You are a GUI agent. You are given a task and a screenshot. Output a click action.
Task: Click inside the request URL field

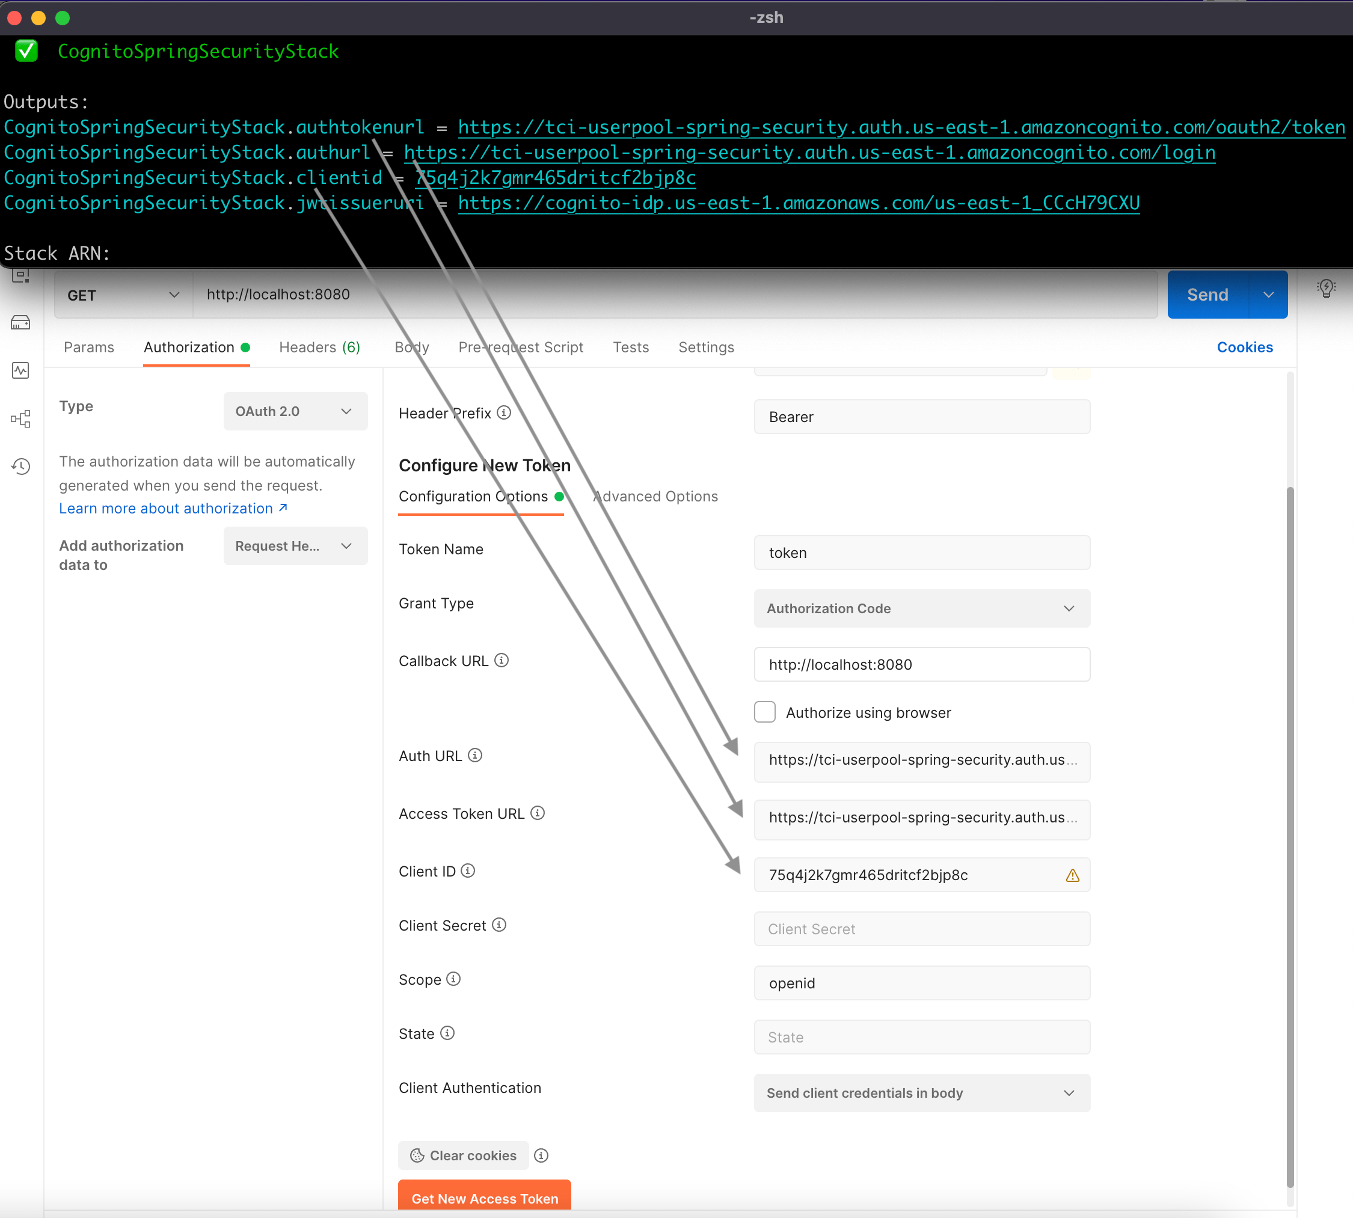(468, 295)
